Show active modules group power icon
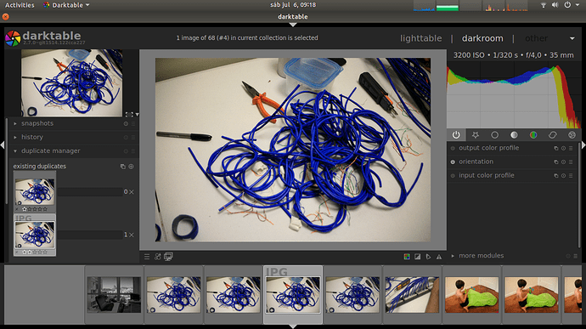The width and height of the screenshot is (586, 329). pyautogui.click(x=456, y=134)
